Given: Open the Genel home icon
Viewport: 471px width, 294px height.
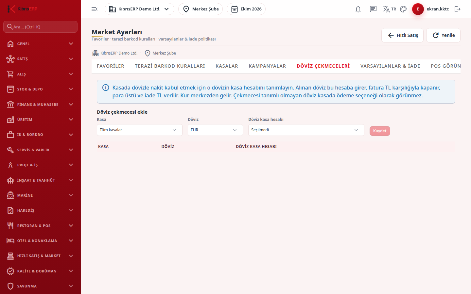Looking at the screenshot, I should 10,44.
